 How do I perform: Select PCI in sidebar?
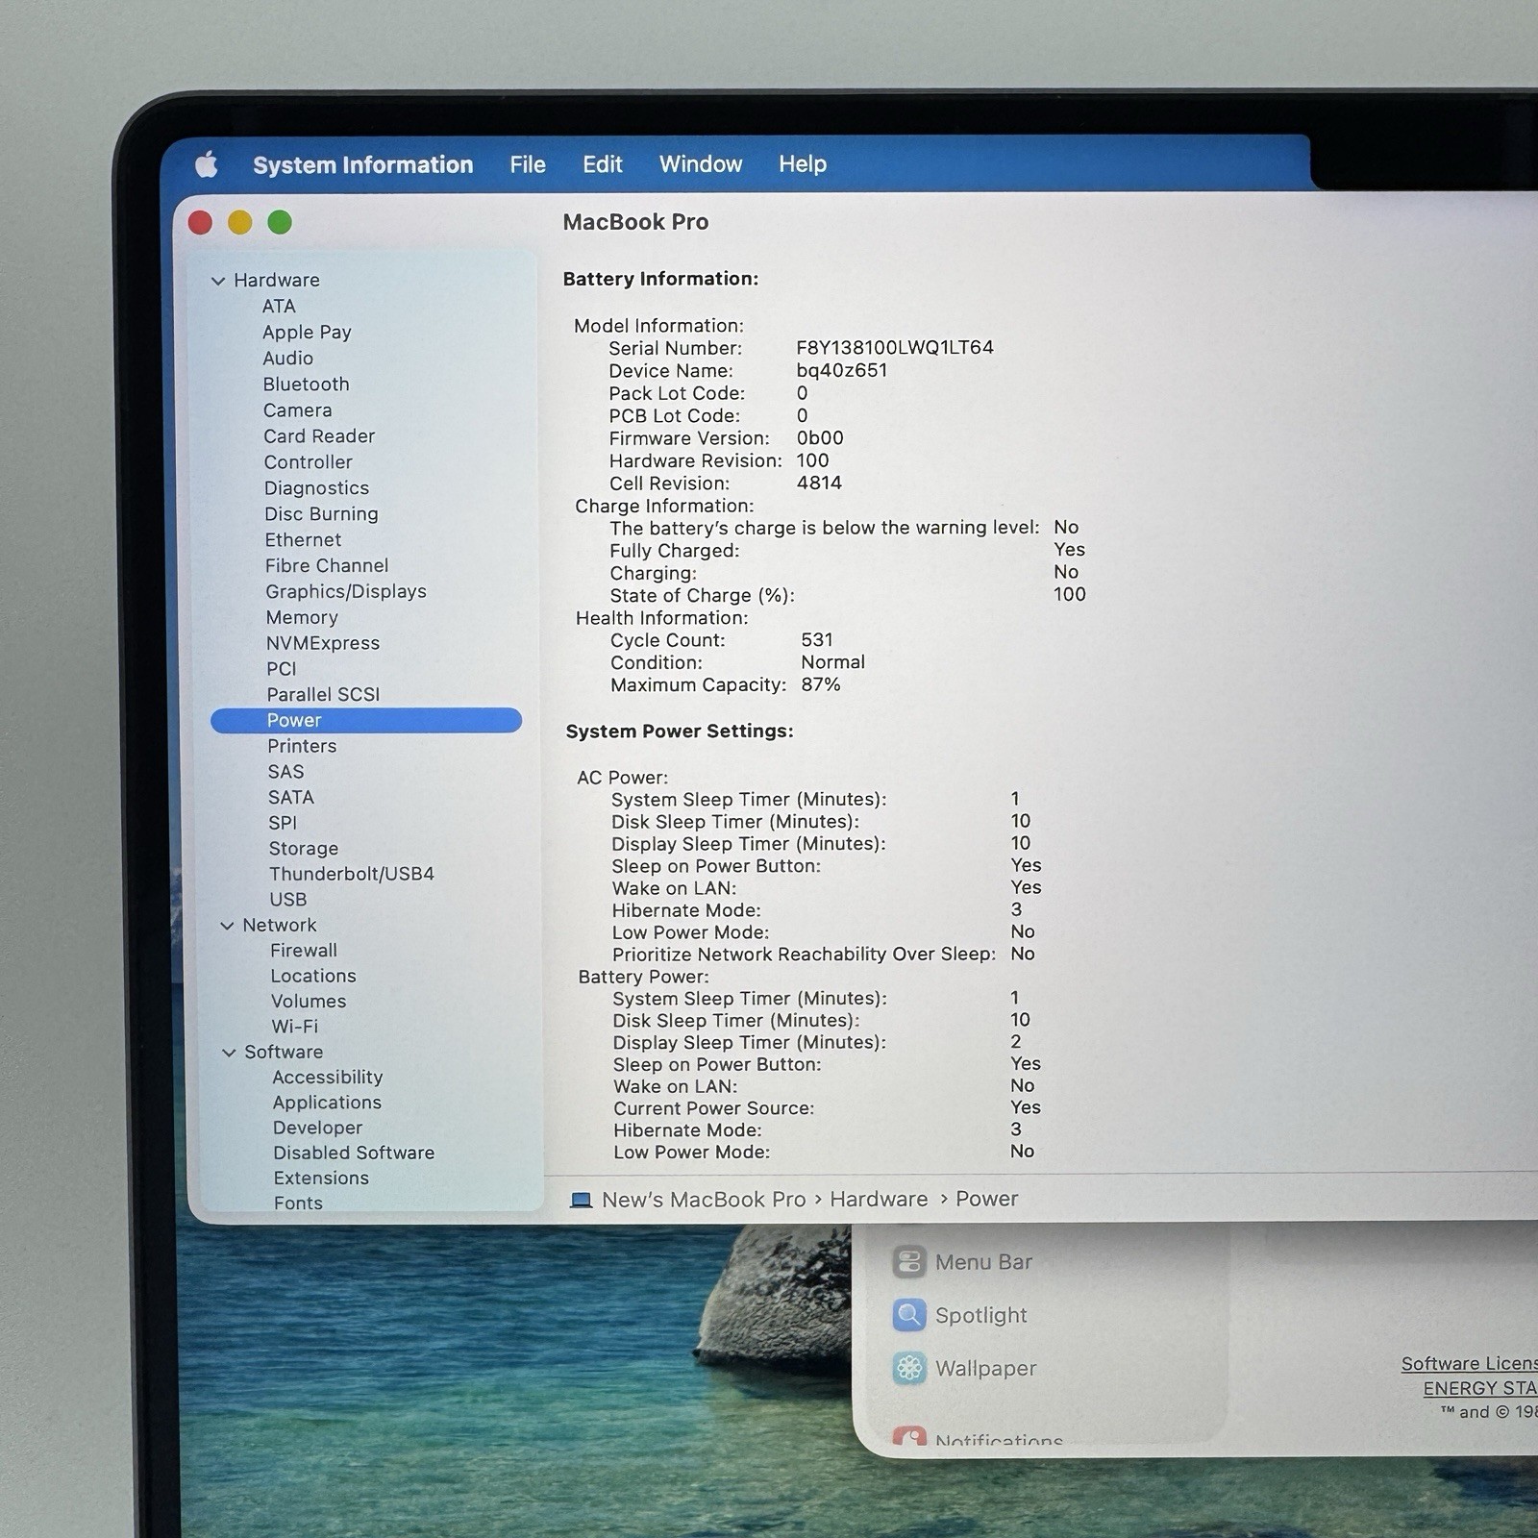282,668
